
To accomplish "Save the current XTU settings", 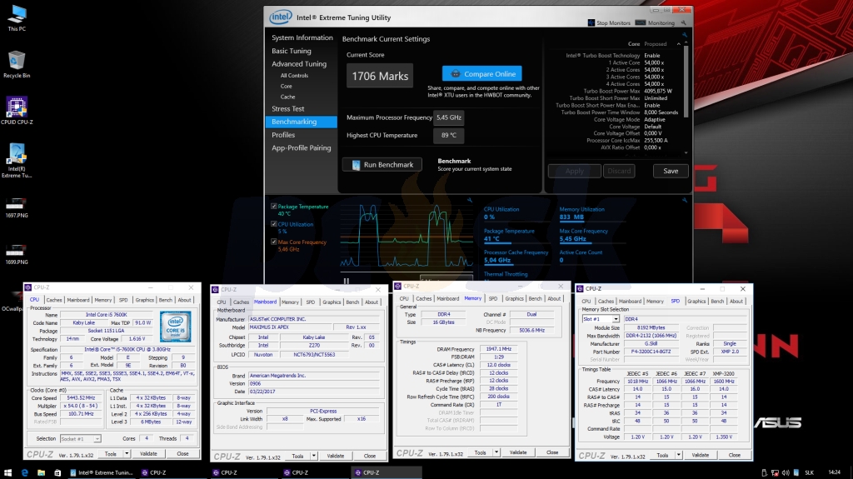I will click(x=671, y=171).
